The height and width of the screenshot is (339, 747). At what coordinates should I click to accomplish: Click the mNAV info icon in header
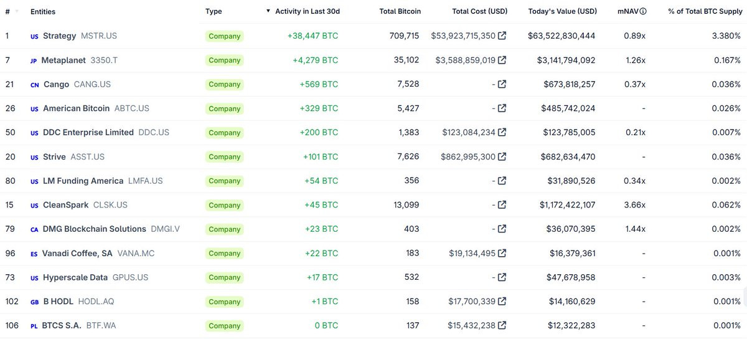(x=643, y=11)
